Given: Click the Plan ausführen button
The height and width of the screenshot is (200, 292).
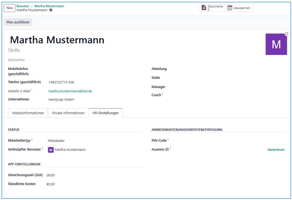Looking at the screenshot, I should coord(18,22).
